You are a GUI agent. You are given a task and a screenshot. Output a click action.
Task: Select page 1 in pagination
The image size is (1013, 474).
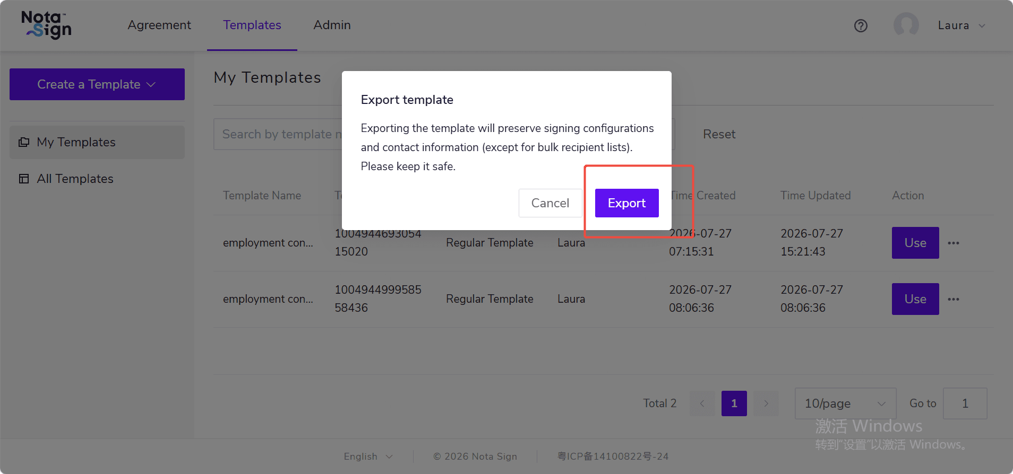tap(734, 403)
